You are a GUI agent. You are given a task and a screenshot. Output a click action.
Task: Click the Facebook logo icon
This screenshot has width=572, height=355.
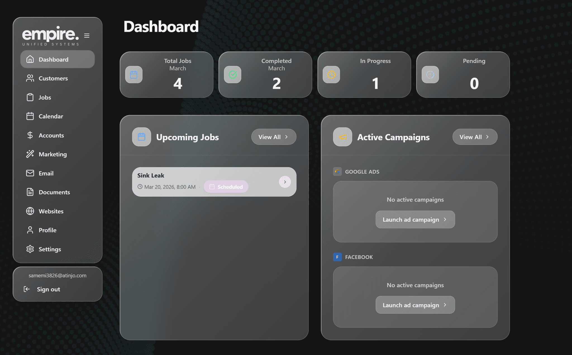pos(337,257)
